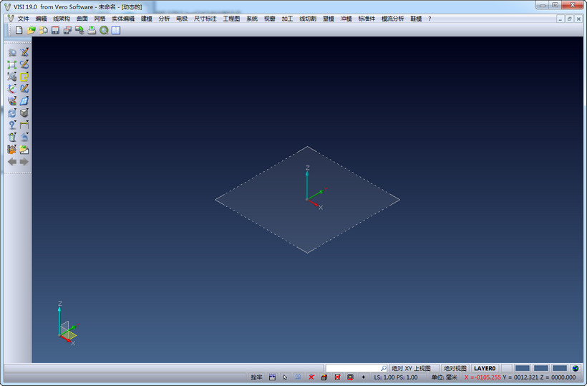587x386 pixels.
Task: Open the 线切割 menu
Action: (x=308, y=19)
